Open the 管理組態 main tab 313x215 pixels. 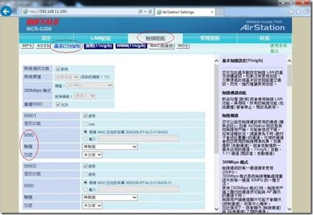(x=210, y=38)
